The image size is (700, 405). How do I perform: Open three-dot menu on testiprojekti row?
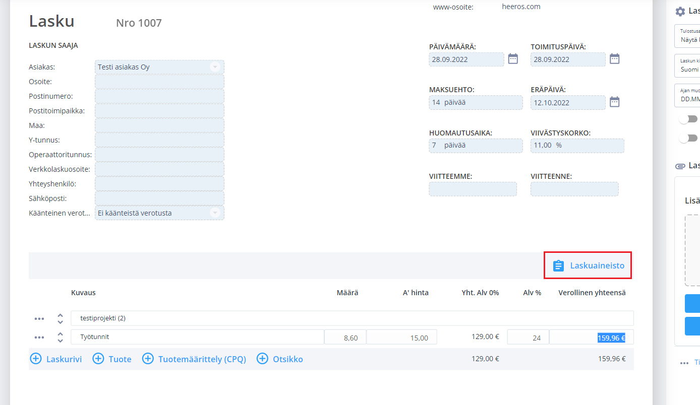coord(39,319)
